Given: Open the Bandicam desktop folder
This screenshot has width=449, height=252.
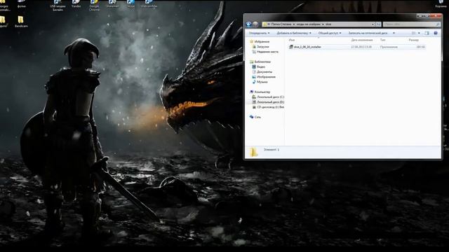Looking at the screenshot, I should point(21,22).
